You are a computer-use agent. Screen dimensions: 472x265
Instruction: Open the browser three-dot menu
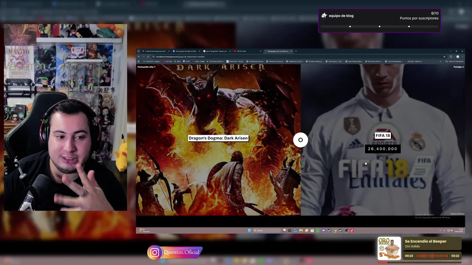[462, 57]
